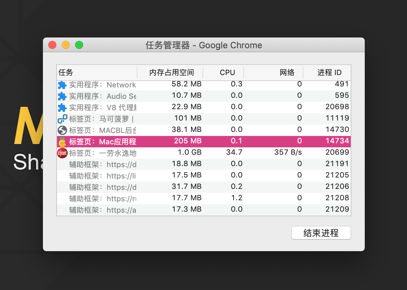Select the 标签页：MACBL后台 task row
This screenshot has width=407, height=290.
(x=204, y=130)
